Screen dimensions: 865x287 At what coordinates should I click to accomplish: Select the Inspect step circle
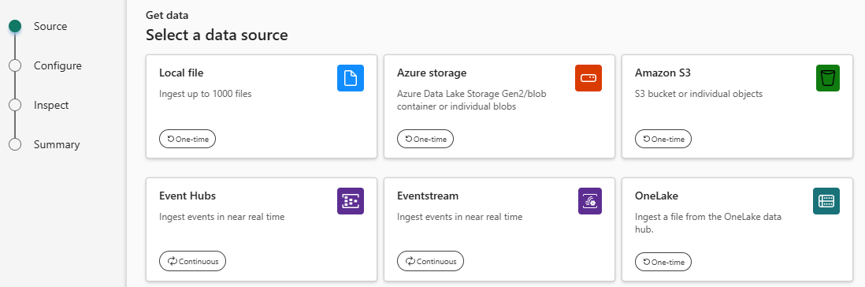click(x=15, y=105)
